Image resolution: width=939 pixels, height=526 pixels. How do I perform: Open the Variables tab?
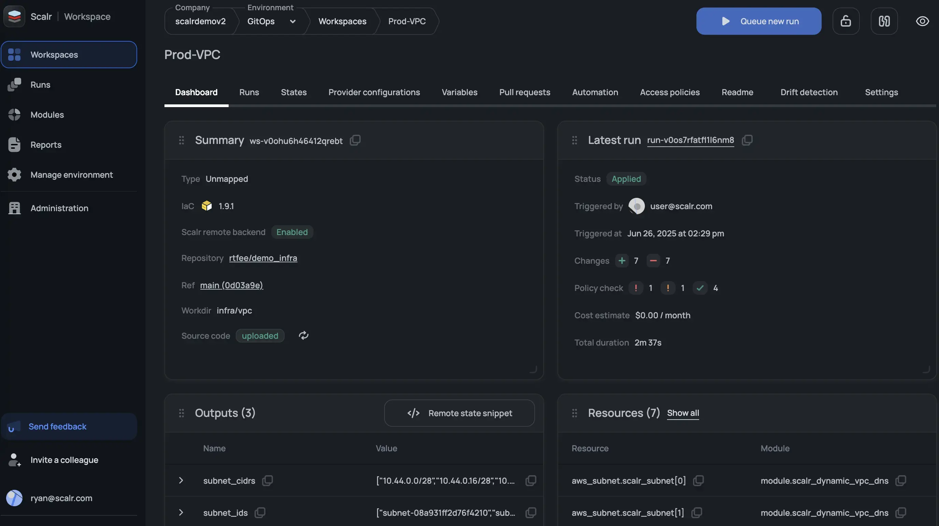(x=459, y=92)
